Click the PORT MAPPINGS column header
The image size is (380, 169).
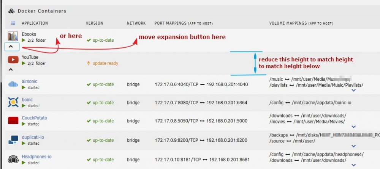tap(184, 23)
